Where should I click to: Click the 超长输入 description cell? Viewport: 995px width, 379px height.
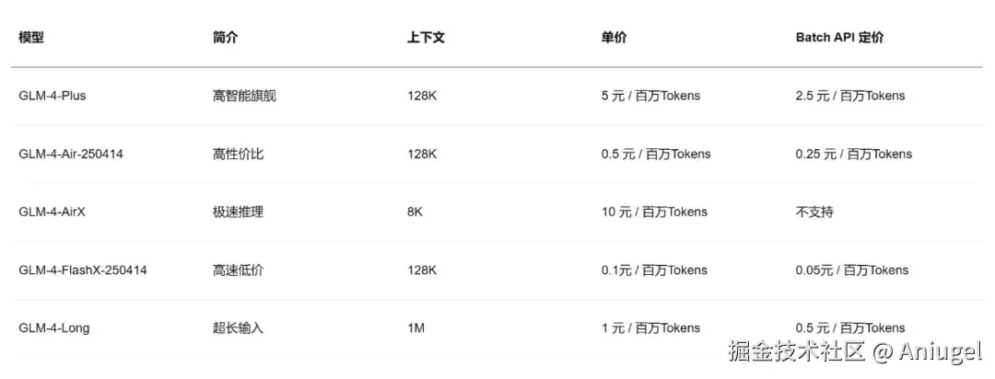coord(238,328)
